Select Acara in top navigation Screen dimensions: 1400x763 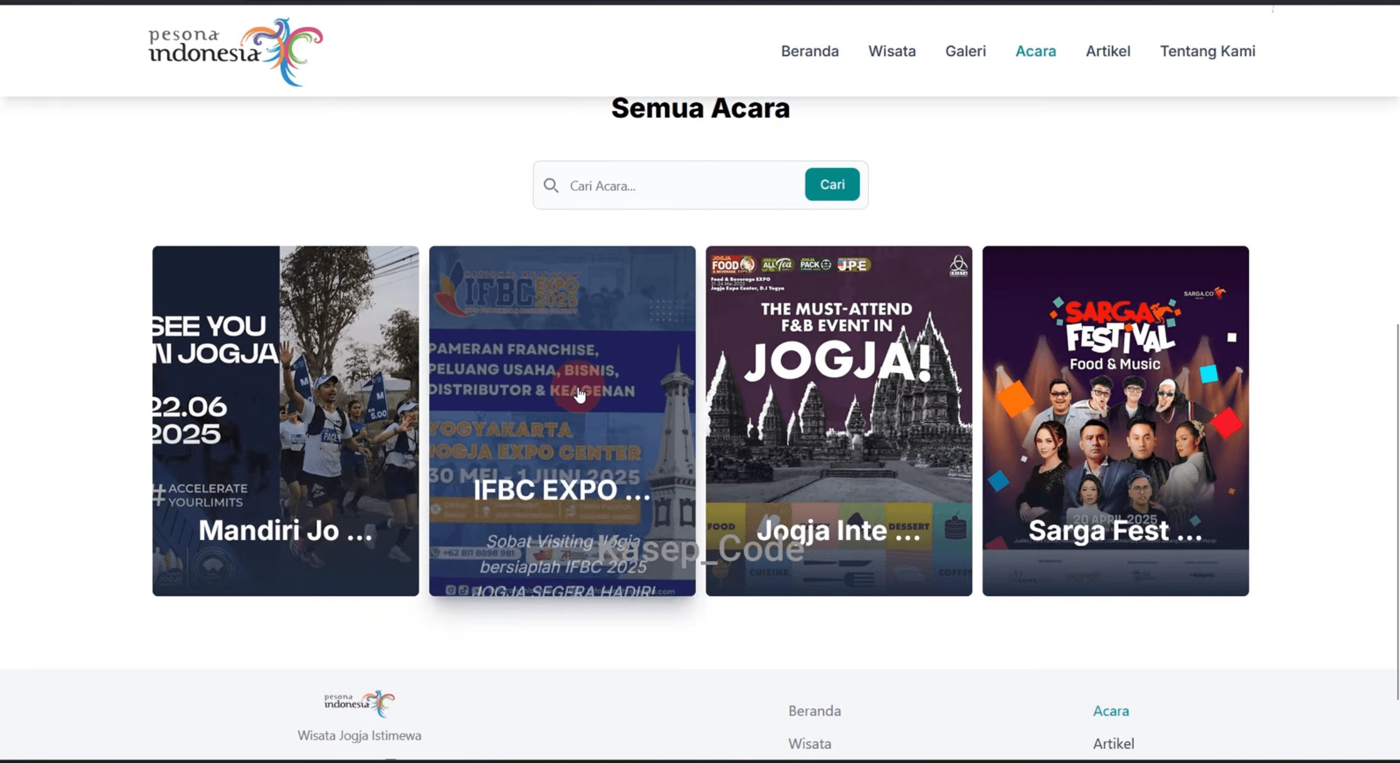(1036, 51)
